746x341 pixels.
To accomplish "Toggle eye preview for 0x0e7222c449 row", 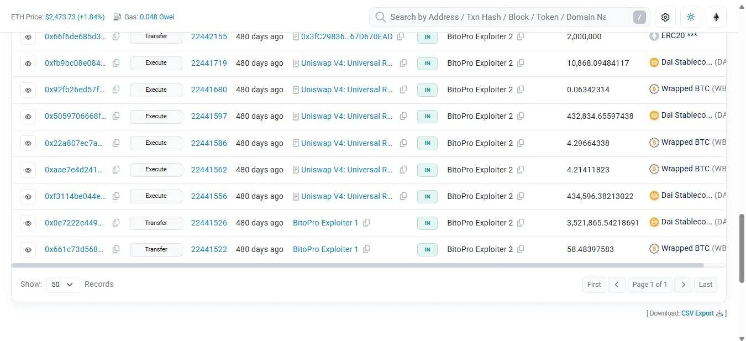I will [28, 223].
